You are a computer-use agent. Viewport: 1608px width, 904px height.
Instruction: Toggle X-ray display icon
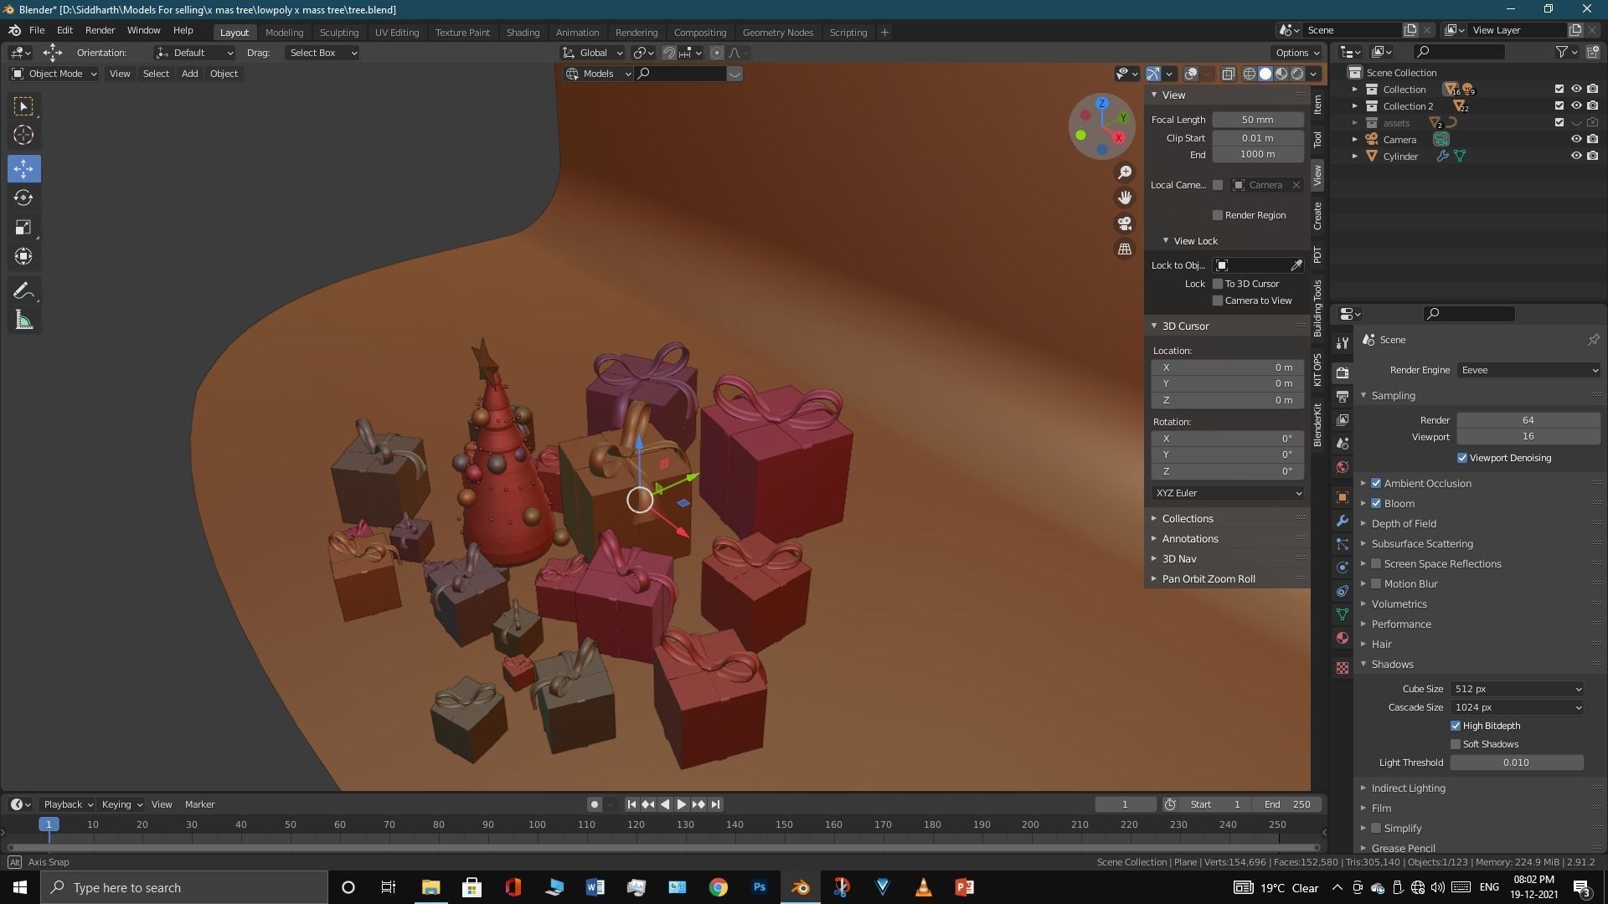[x=1229, y=74]
